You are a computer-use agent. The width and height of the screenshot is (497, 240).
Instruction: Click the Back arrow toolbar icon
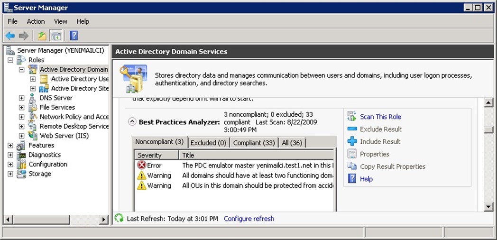click(x=10, y=36)
